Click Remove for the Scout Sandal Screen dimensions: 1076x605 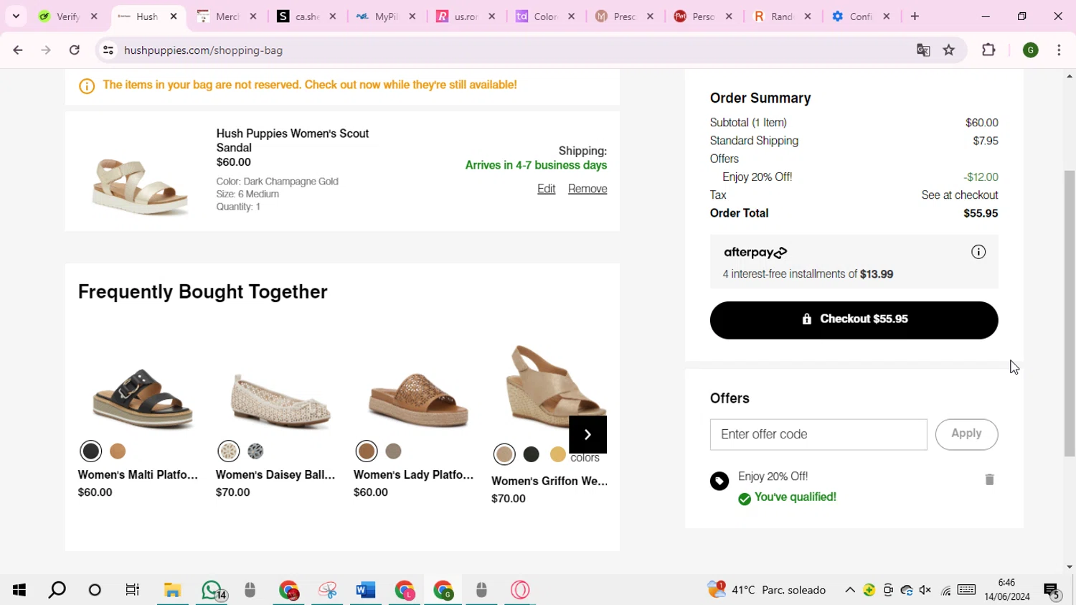click(x=587, y=189)
